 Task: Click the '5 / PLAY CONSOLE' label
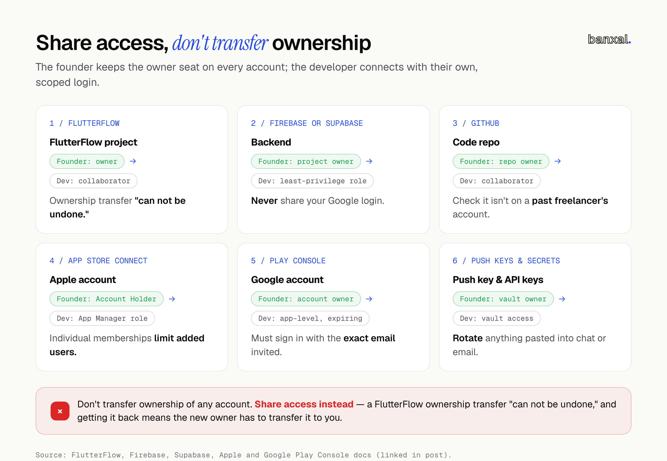point(288,261)
